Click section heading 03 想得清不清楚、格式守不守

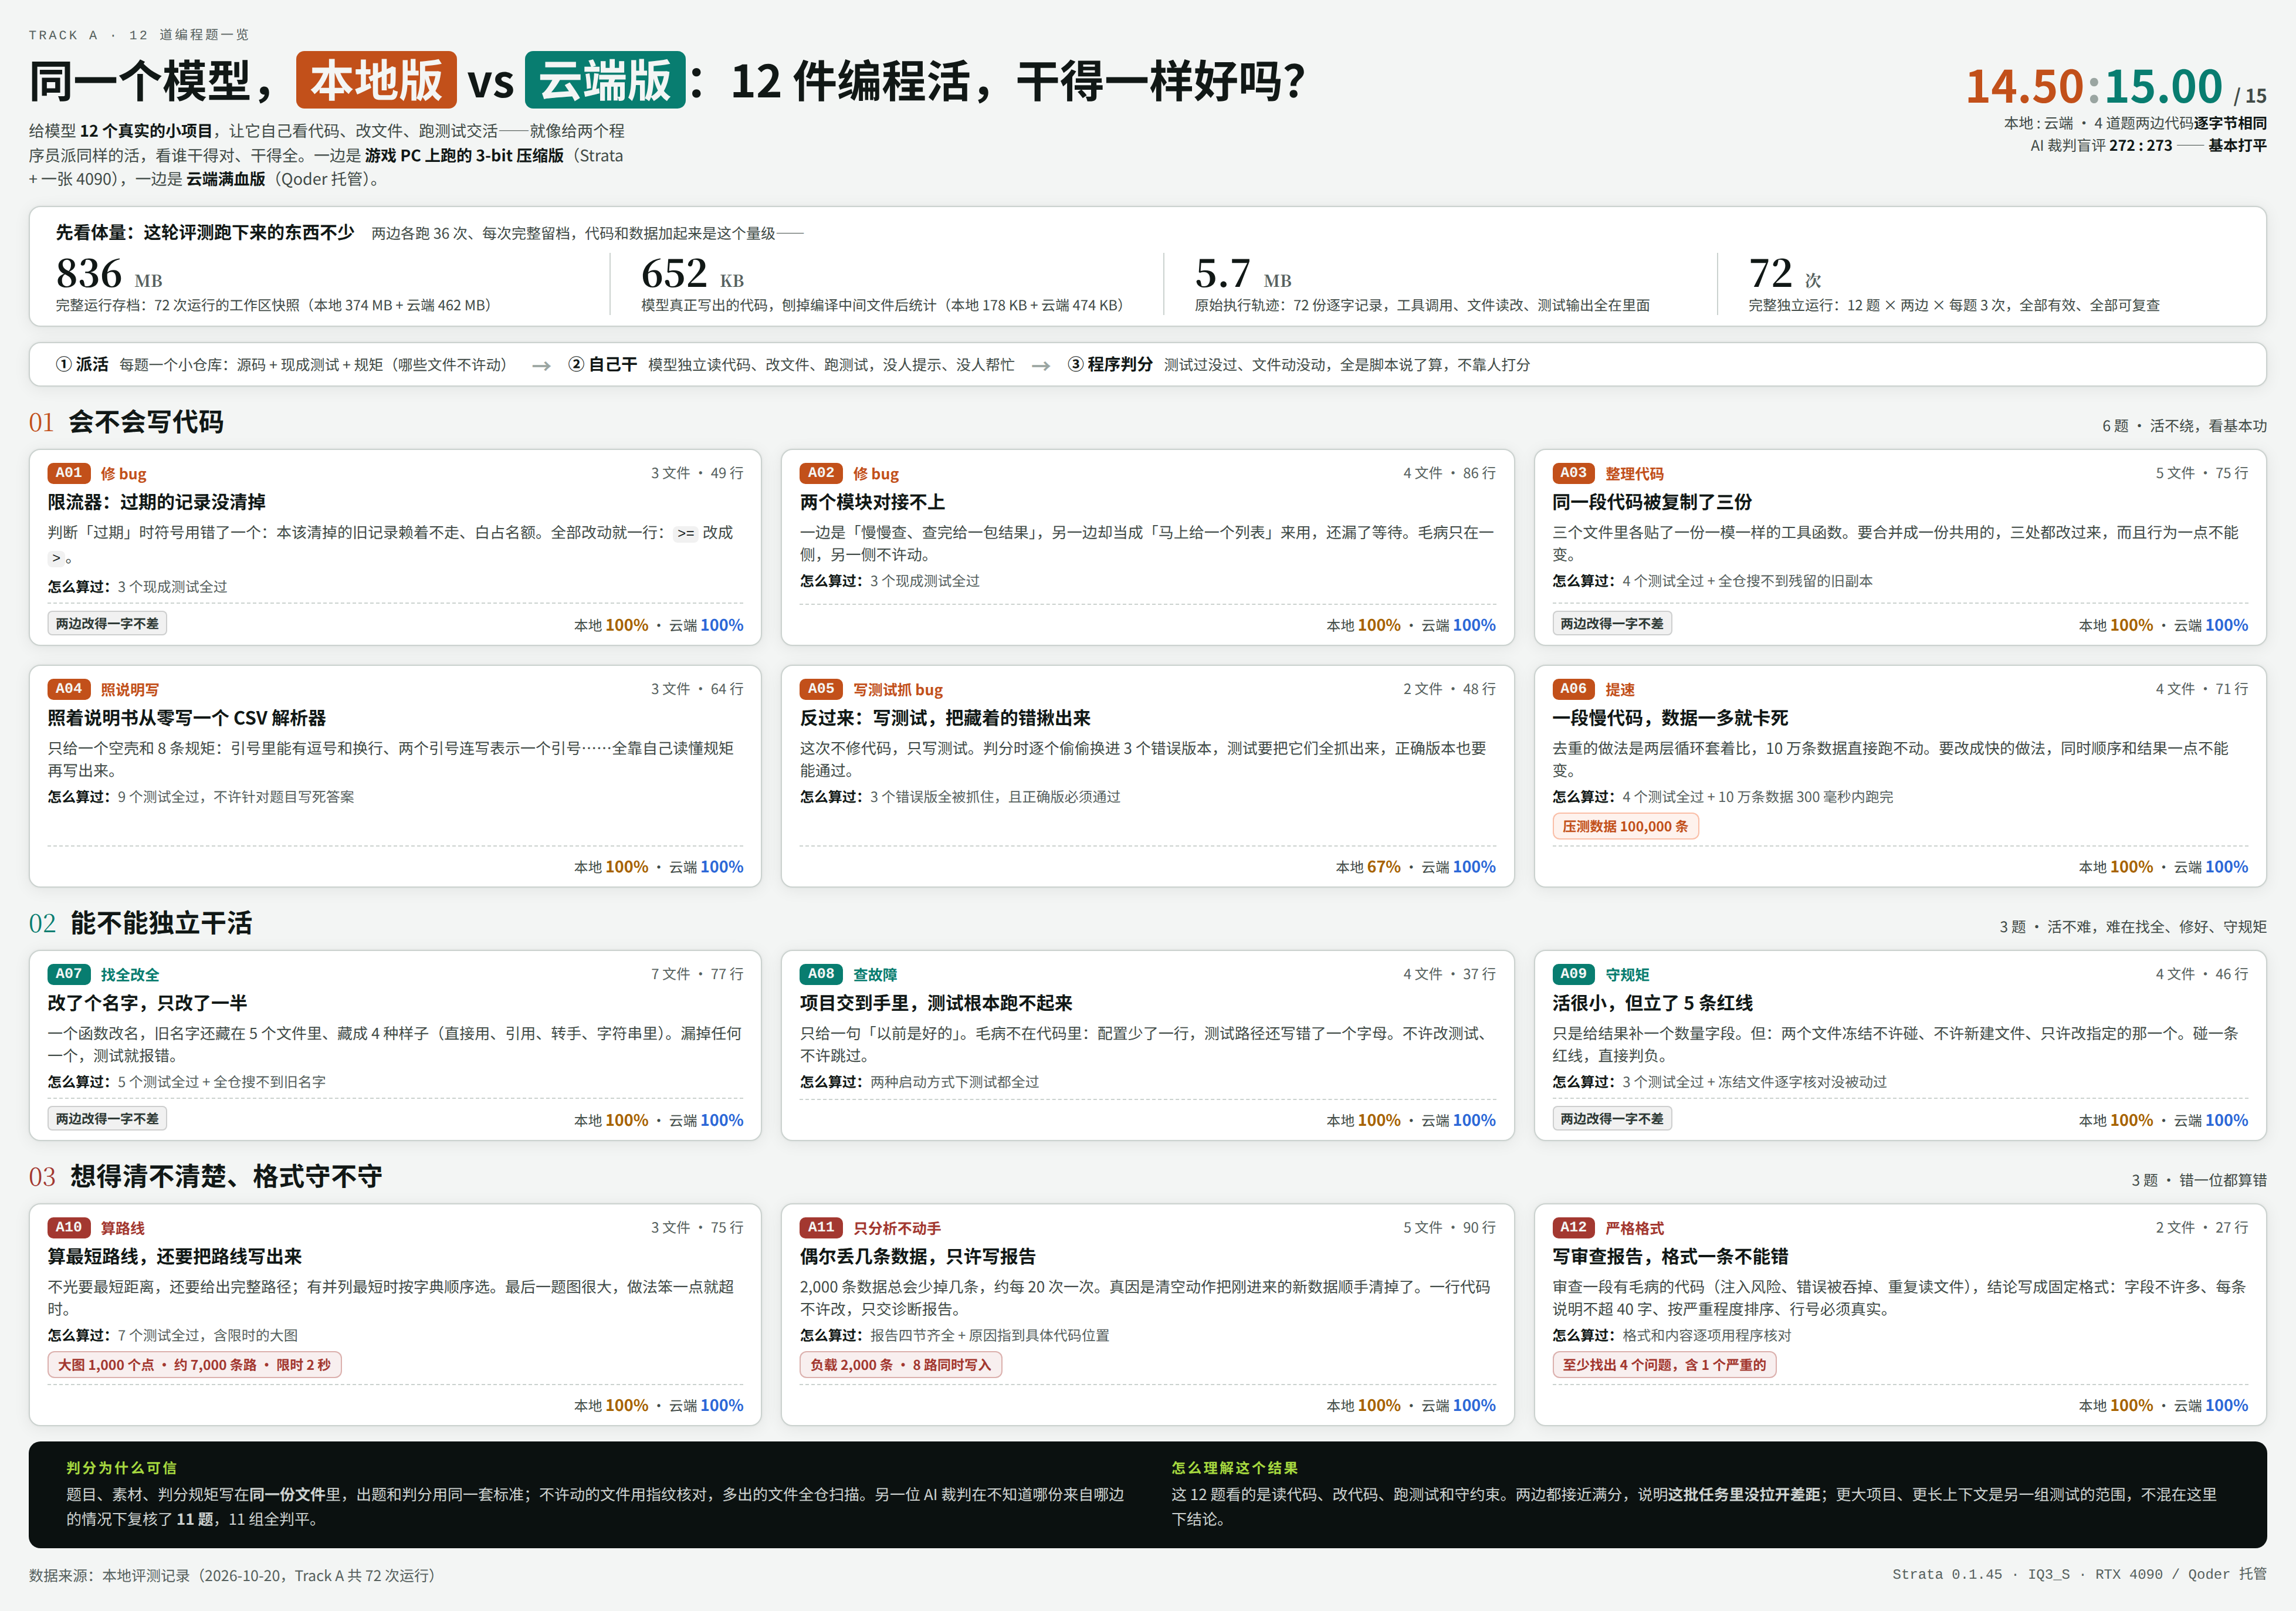coord(205,1176)
